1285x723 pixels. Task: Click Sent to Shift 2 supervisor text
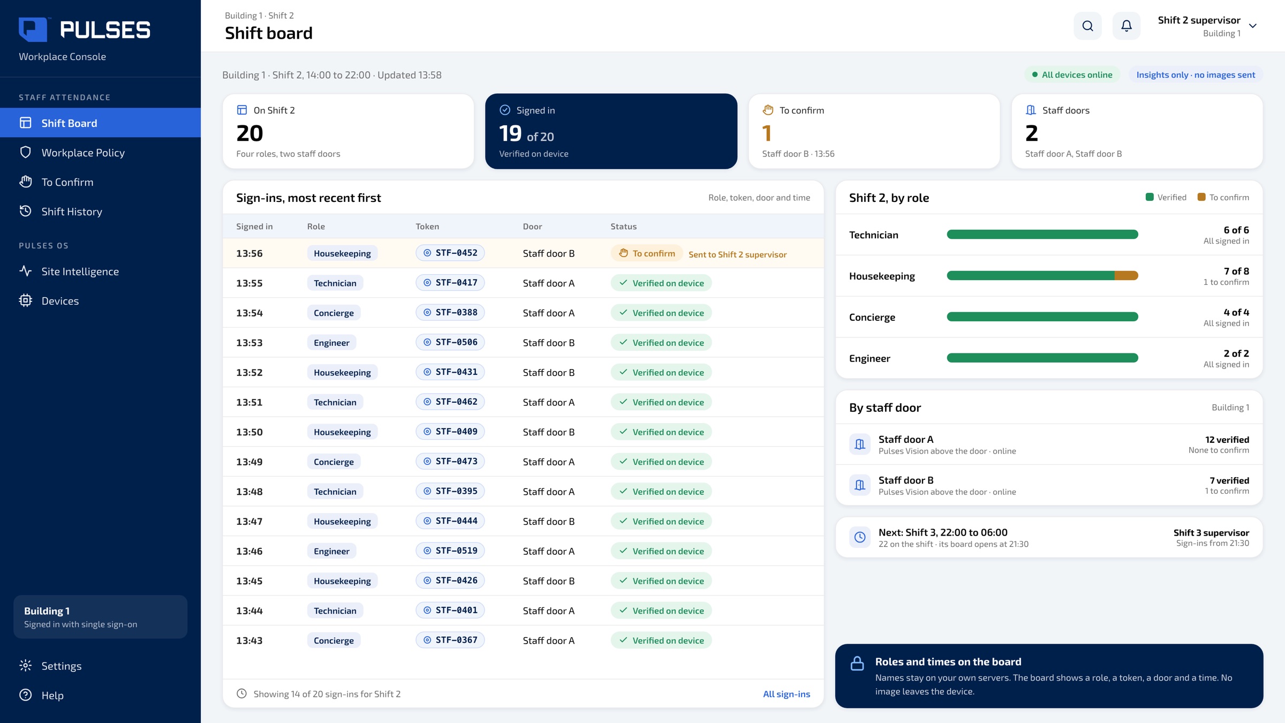(x=737, y=254)
